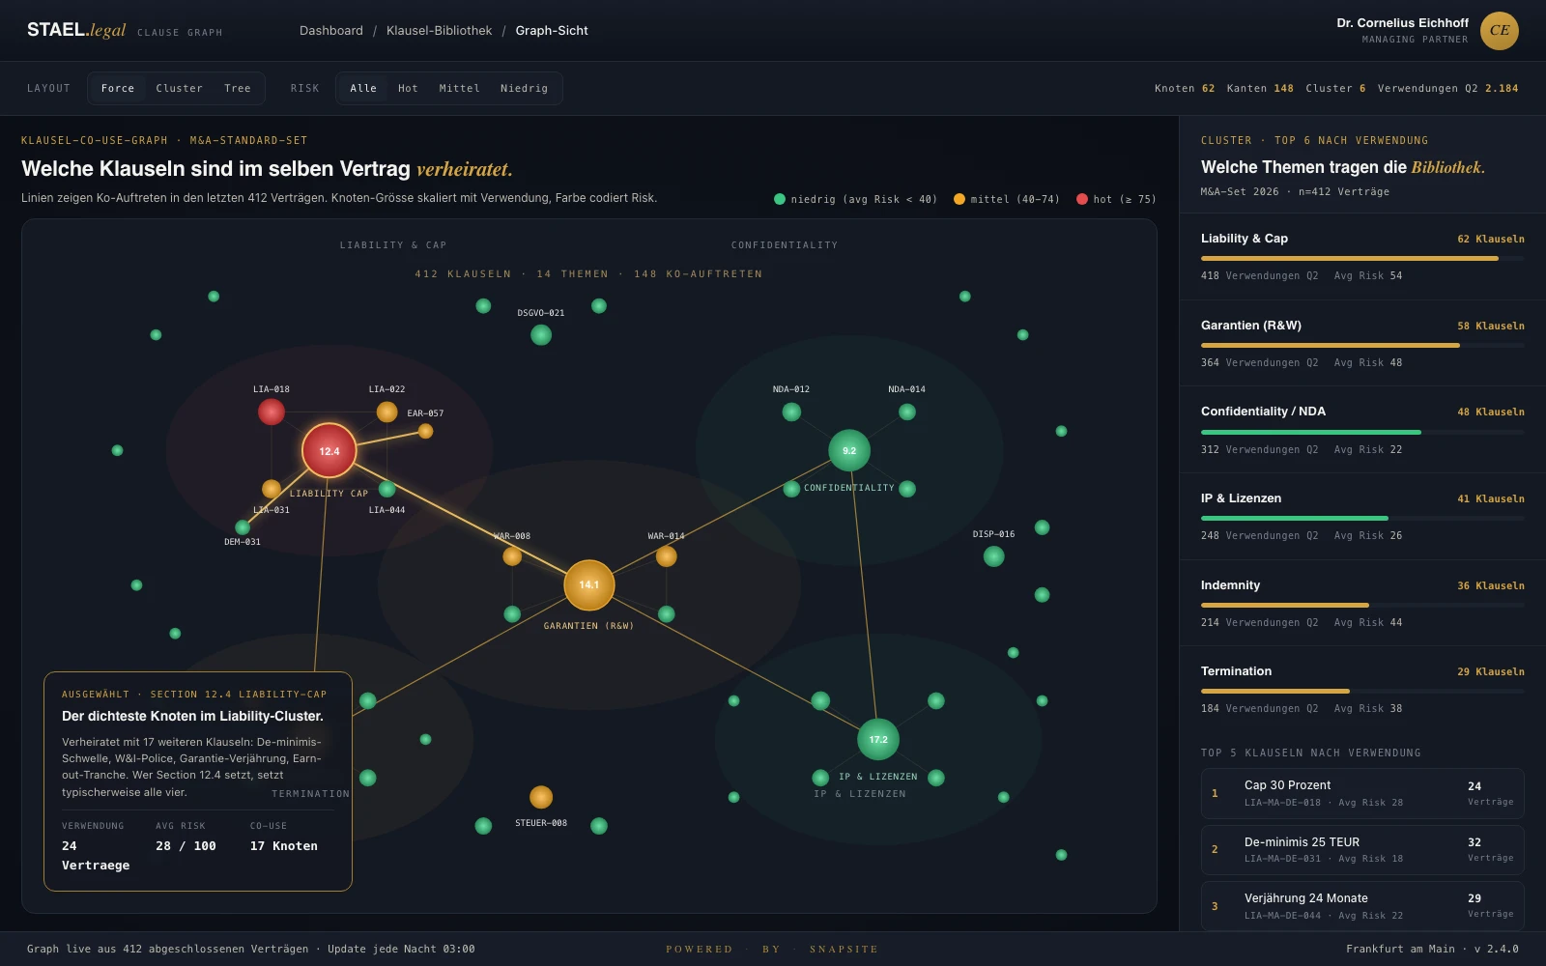Click the green niedrig legend dot
The image size is (1546, 966).
click(x=780, y=199)
